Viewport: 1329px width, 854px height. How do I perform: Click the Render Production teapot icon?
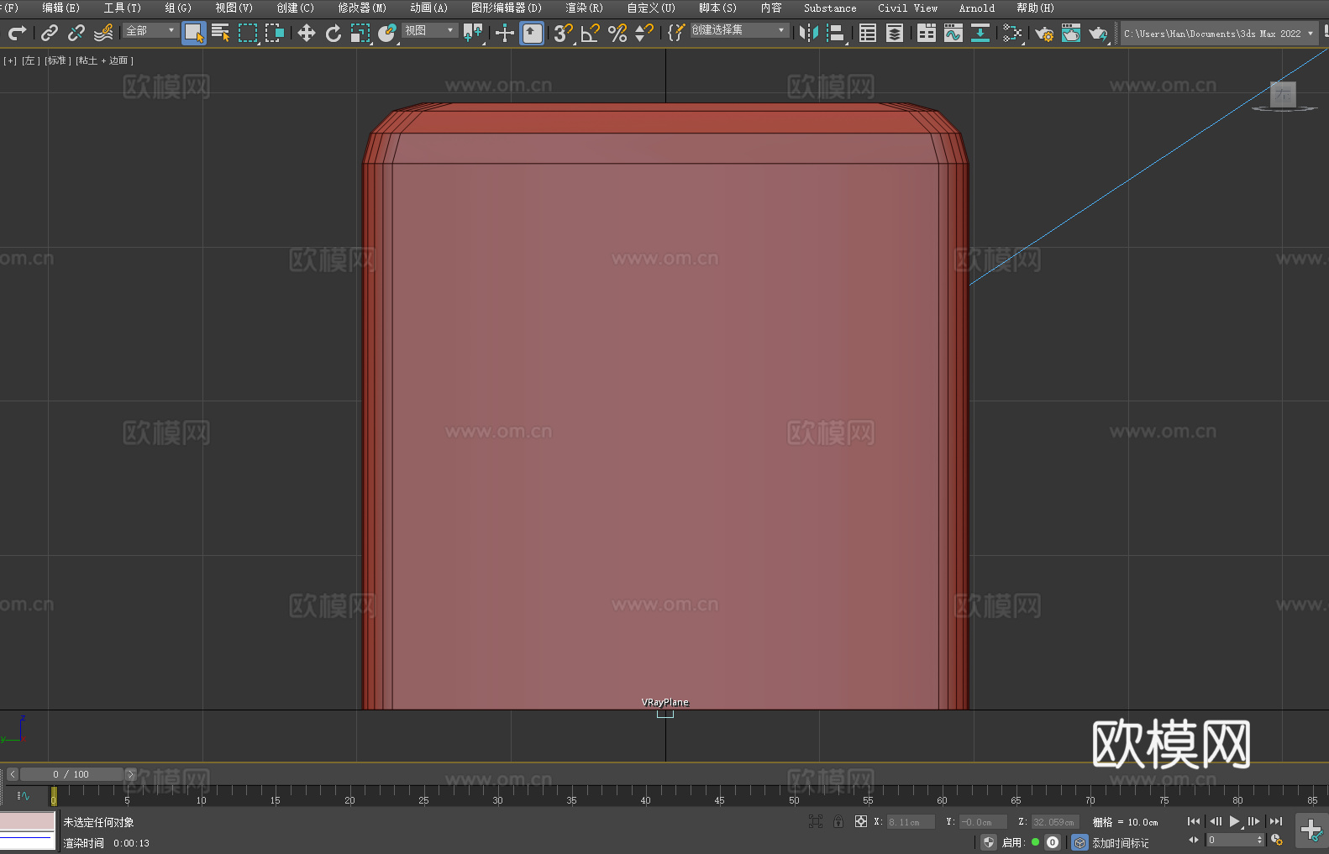(x=1098, y=33)
